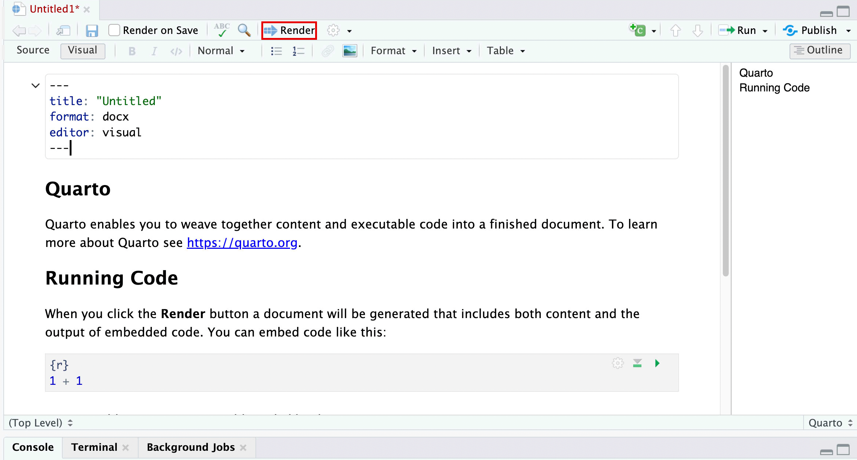Image resolution: width=857 pixels, height=460 pixels.
Task: Jump to previous section or chunk
Action: tap(675, 31)
